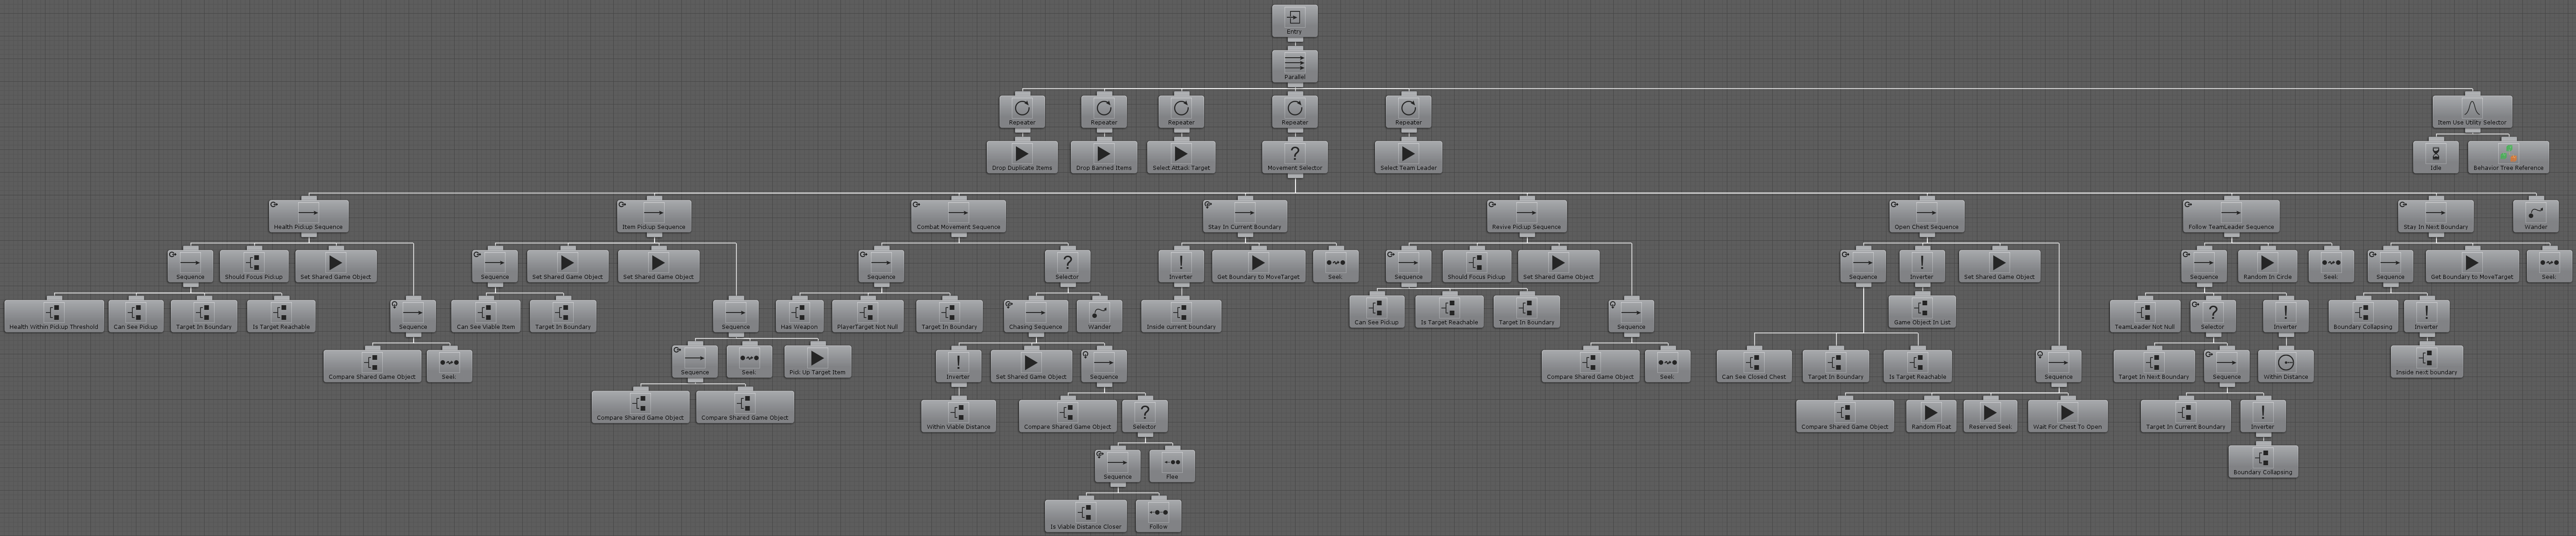Select Inverter above Inside next boundary
This screenshot has width=2576, height=536.
click(2426, 316)
